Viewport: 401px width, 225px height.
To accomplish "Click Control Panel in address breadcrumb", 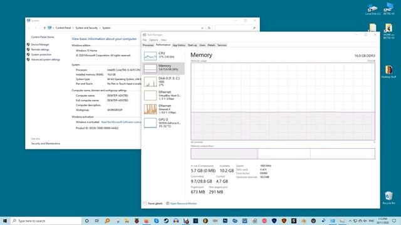I will pyautogui.click(x=63, y=27).
